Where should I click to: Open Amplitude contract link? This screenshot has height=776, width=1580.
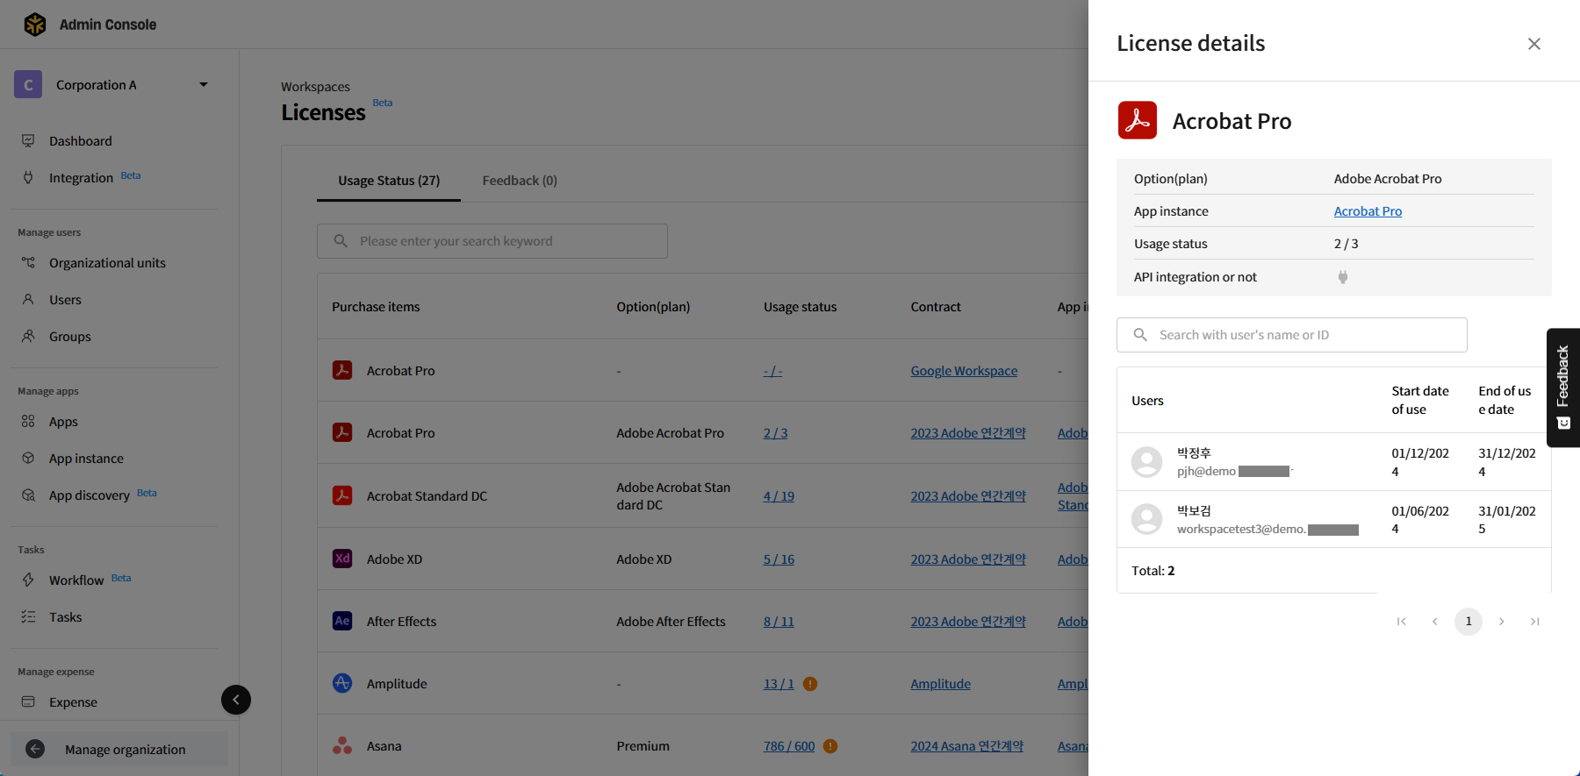[940, 684]
